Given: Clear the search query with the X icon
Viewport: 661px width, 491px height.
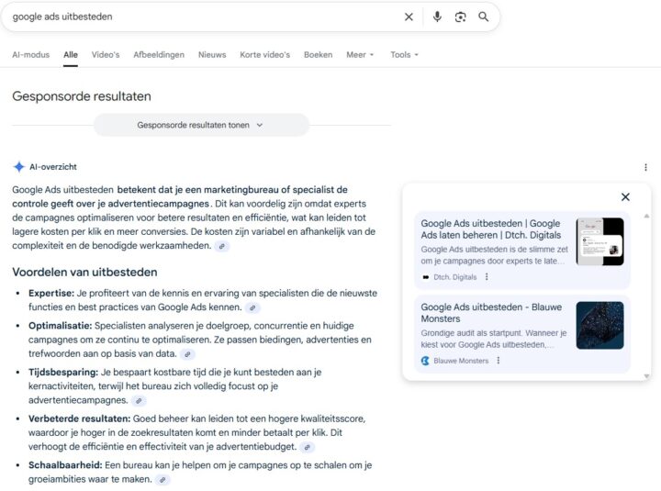Looking at the screenshot, I should (409, 17).
